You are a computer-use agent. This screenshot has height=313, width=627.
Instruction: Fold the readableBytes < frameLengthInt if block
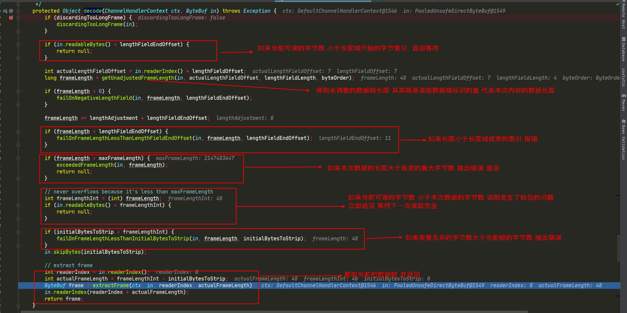click(x=18, y=205)
